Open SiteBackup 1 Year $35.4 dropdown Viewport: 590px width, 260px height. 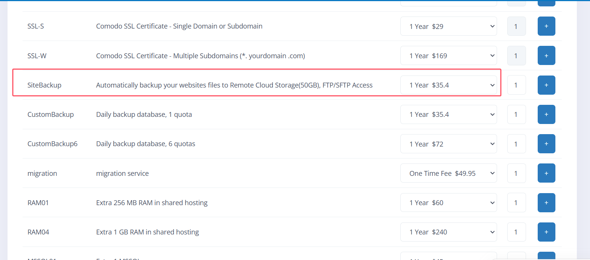(x=448, y=85)
